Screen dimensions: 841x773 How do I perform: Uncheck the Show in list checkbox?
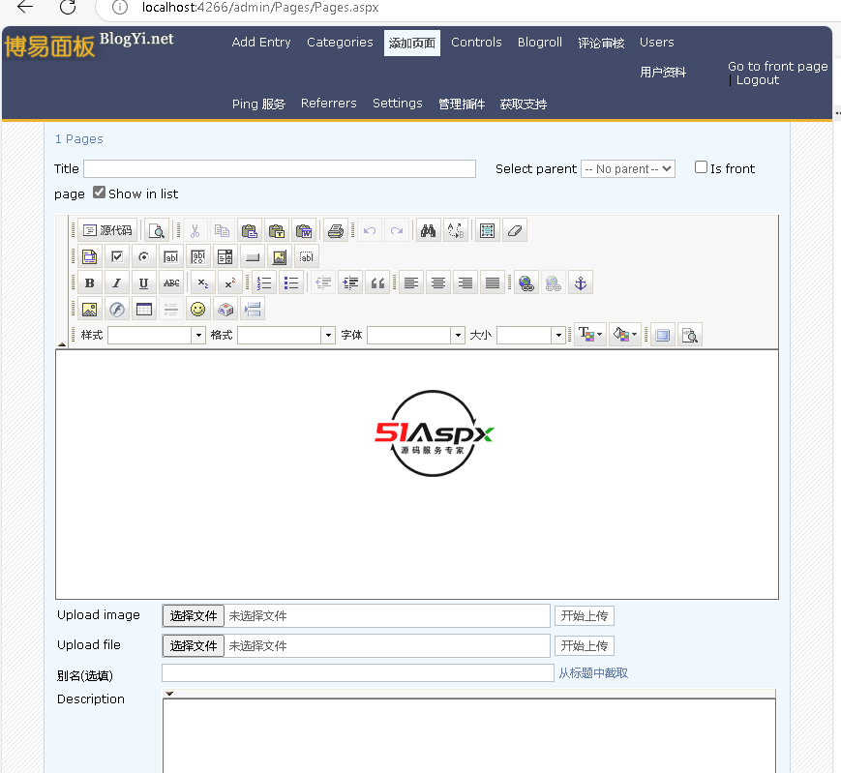pyautogui.click(x=99, y=192)
